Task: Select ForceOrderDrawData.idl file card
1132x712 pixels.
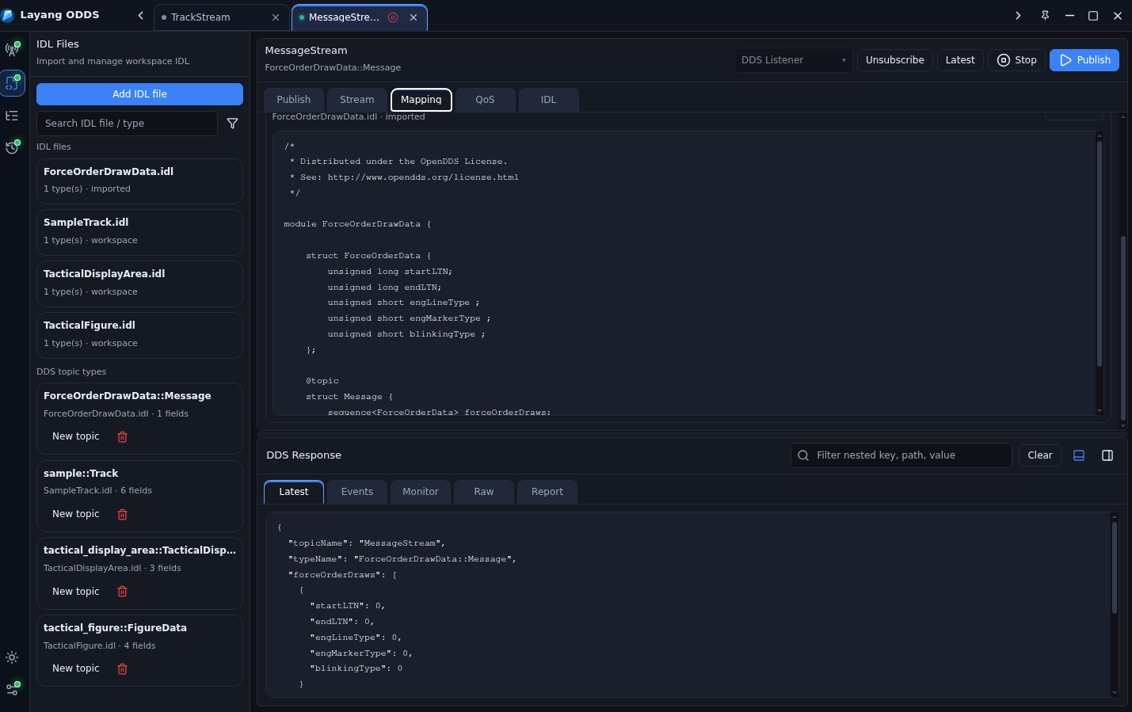Action: pos(139,181)
